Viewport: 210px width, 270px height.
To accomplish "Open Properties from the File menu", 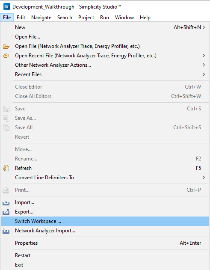I will [105, 243].
